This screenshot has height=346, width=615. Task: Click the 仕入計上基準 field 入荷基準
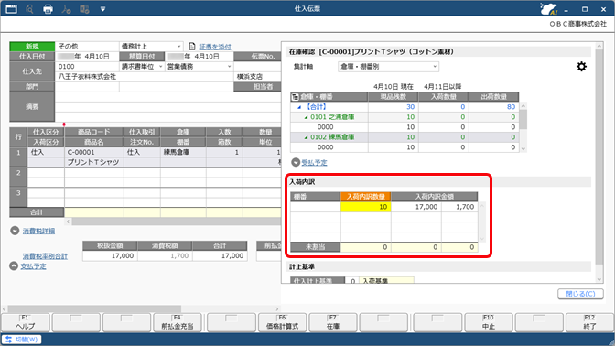[x=387, y=281]
